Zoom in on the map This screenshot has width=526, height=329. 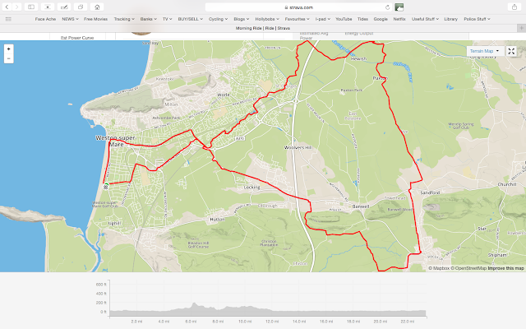click(x=8, y=49)
